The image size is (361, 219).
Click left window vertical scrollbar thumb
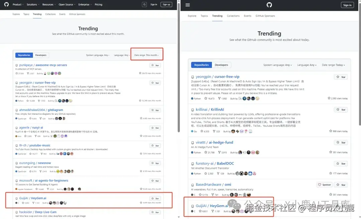click(x=178, y=67)
